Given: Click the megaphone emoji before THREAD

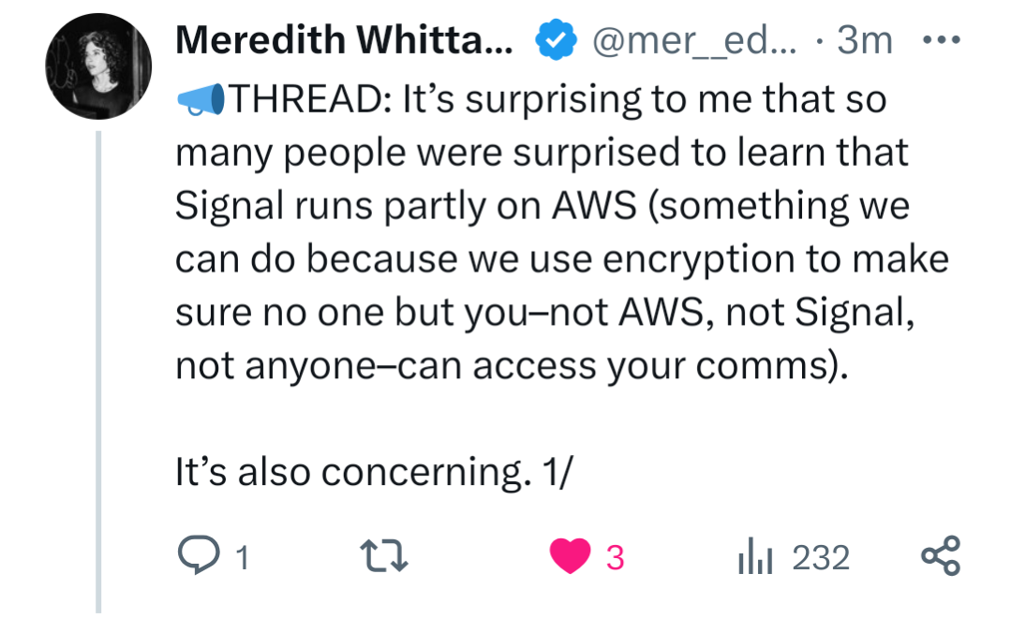Looking at the screenshot, I should pos(201,99).
